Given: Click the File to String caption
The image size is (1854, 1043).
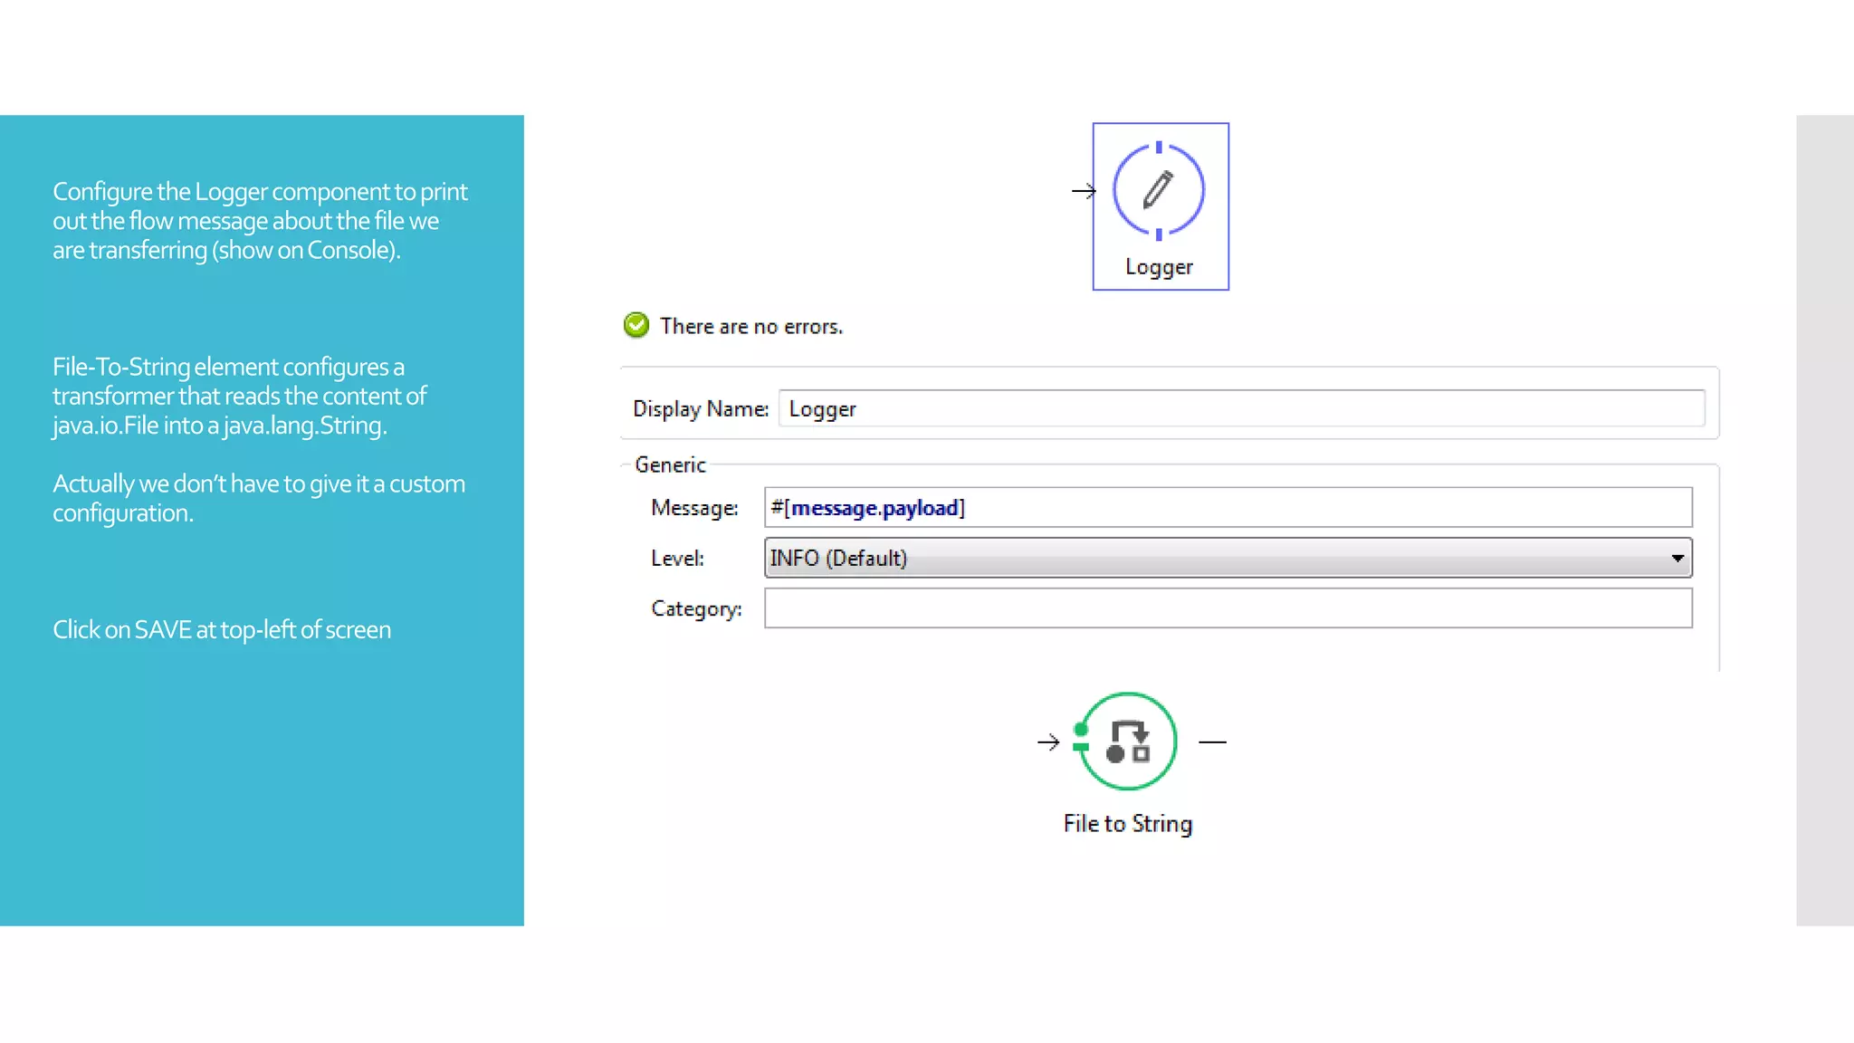Looking at the screenshot, I should pyautogui.click(x=1128, y=824).
